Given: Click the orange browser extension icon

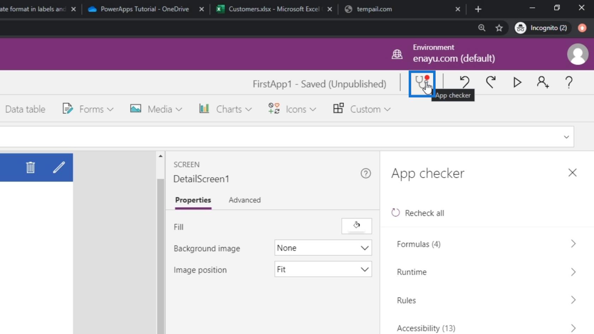Looking at the screenshot, I should (x=582, y=28).
